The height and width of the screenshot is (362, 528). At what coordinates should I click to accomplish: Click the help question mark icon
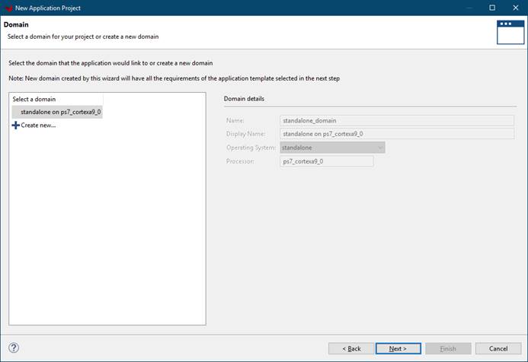click(x=14, y=348)
